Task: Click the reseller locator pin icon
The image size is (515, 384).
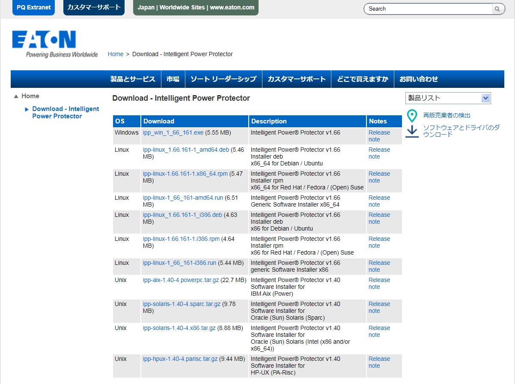Action: (x=412, y=116)
